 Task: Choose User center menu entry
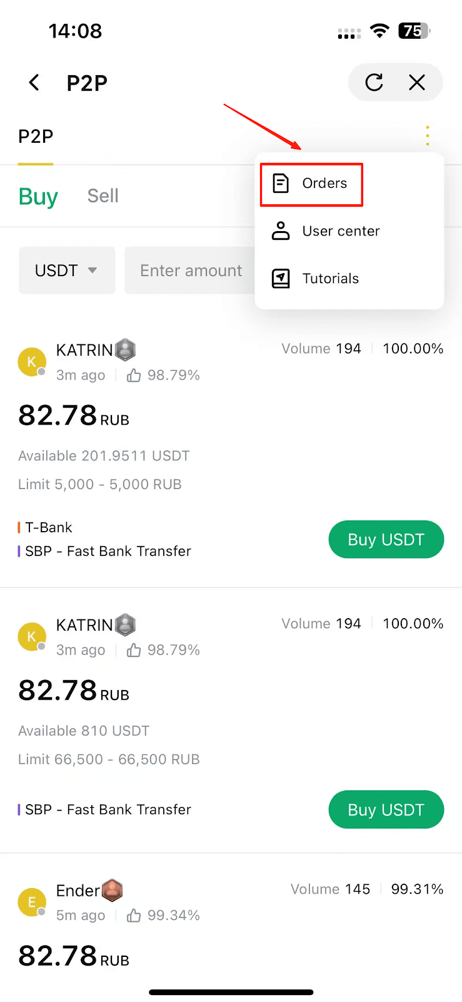coord(341,231)
